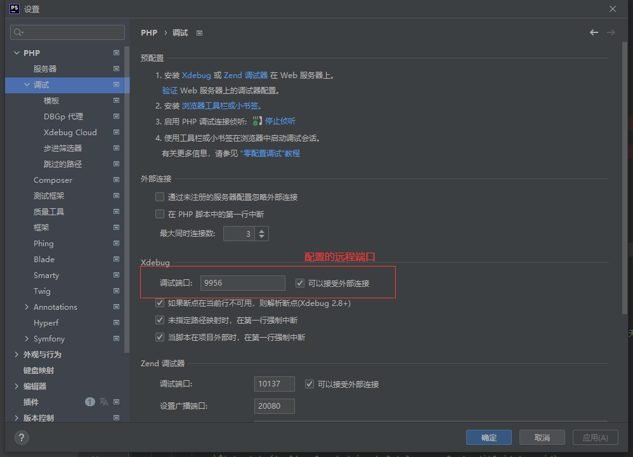
Task: Toggle Xdebug 可以接受外部连接 checkbox
Action: (300, 283)
